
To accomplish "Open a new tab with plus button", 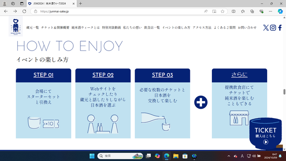I will tap(80, 4).
